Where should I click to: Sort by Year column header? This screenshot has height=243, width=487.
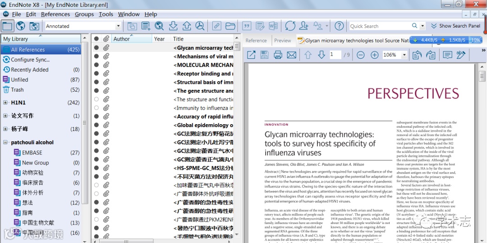[161, 39]
